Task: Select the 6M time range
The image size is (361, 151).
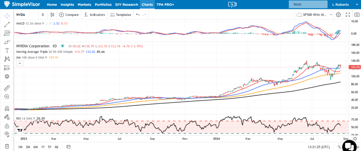Action: [x=36, y=147]
